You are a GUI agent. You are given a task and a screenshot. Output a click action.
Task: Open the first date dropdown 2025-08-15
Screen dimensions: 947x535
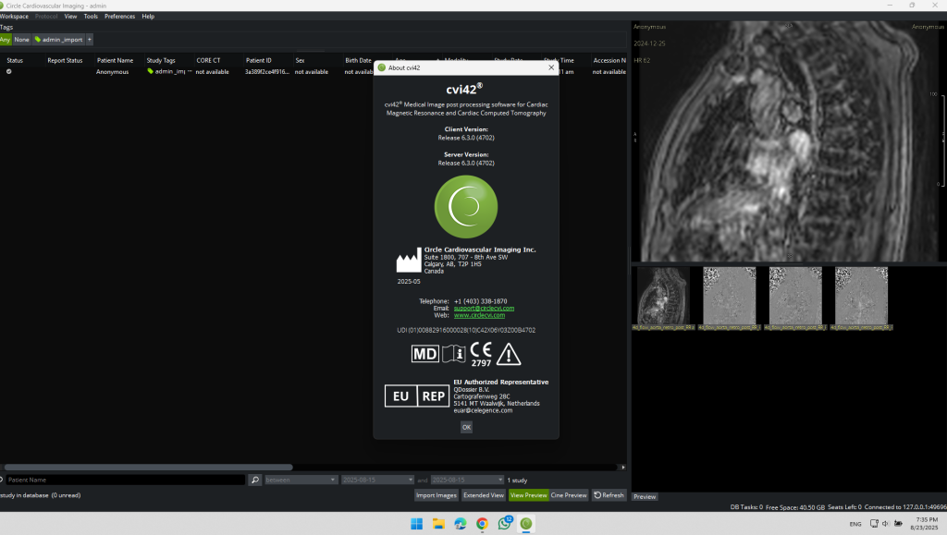click(x=376, y=480)
